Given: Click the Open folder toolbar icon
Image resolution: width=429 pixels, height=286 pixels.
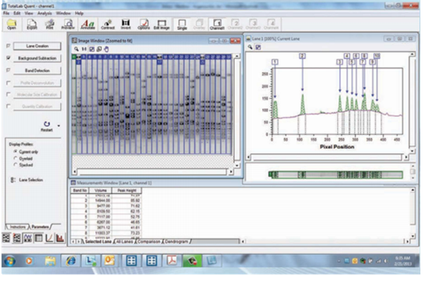Looking at the screenshot, I should (x=12, y=24).
